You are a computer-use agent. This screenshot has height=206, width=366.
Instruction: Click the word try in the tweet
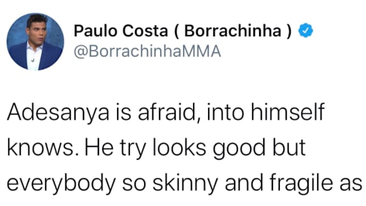pyautogui.click(x=133, y=149)
